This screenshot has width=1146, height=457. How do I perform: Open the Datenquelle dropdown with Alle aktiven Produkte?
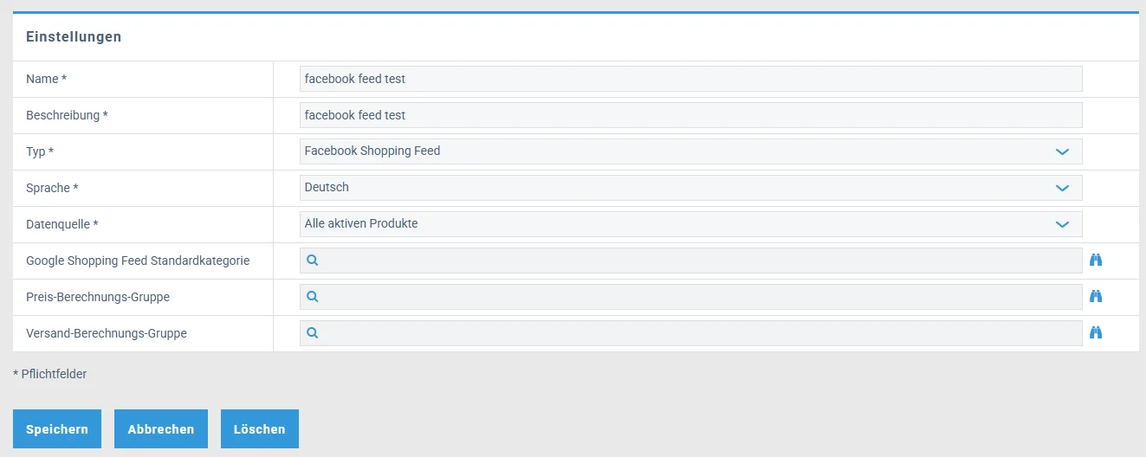[690, 224]
